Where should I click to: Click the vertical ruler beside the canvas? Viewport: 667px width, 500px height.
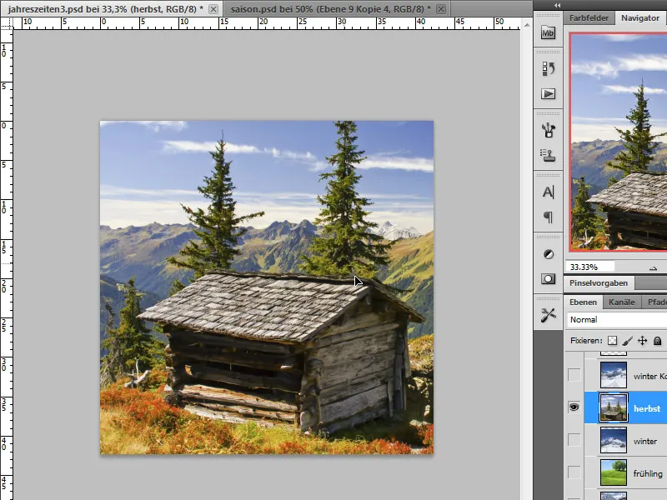pos(7,264)
